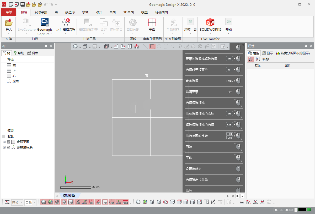
Task: Click the alphabetical sort A-Z icon
Action: [x=258, y=59]
